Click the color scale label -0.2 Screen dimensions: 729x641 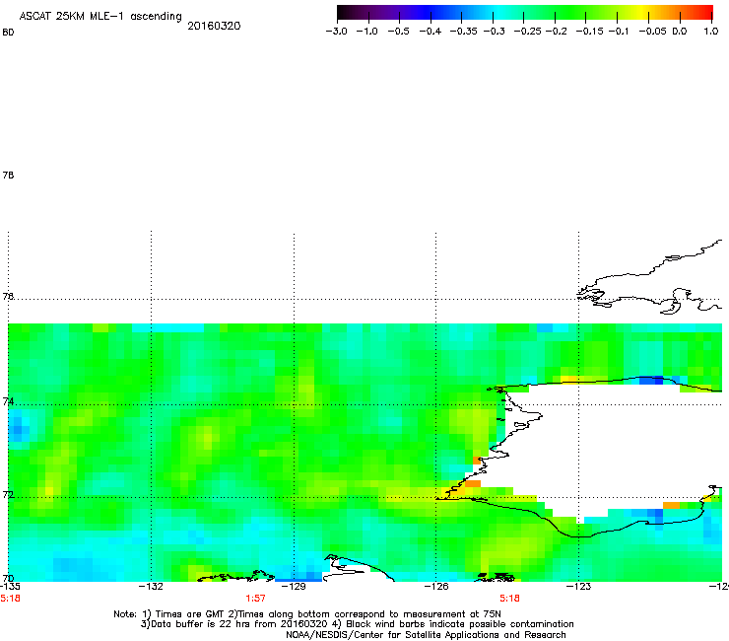[556, 32]
